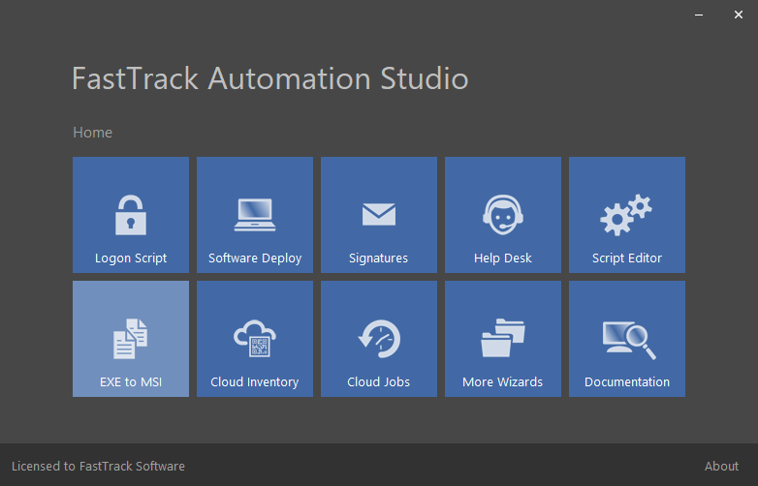Close the FastTrack Automation Studio window

tap(739, 15)
